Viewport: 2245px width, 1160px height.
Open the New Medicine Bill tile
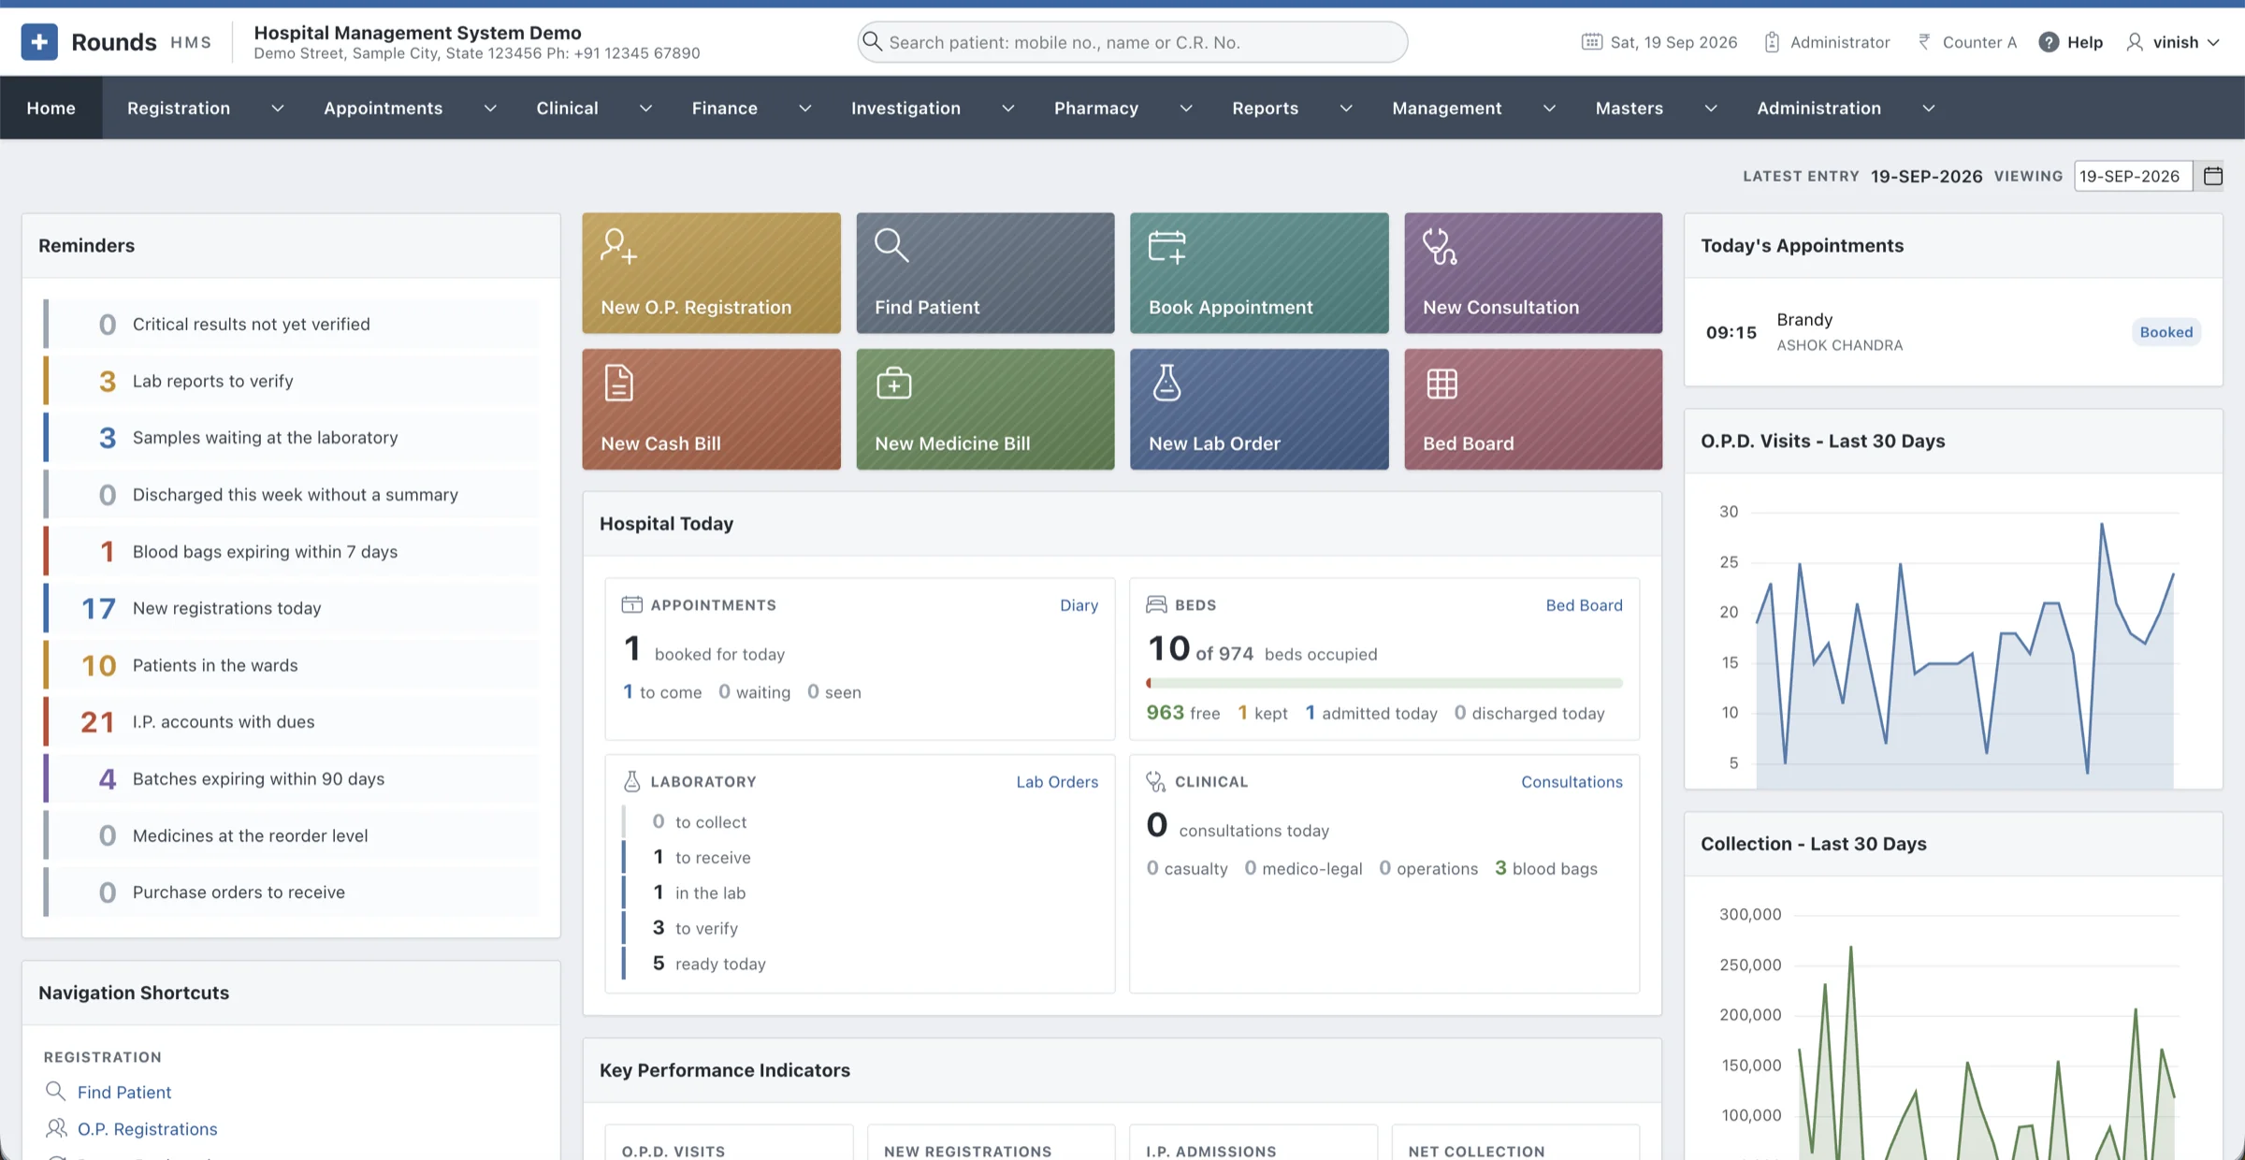click(985, 410)
